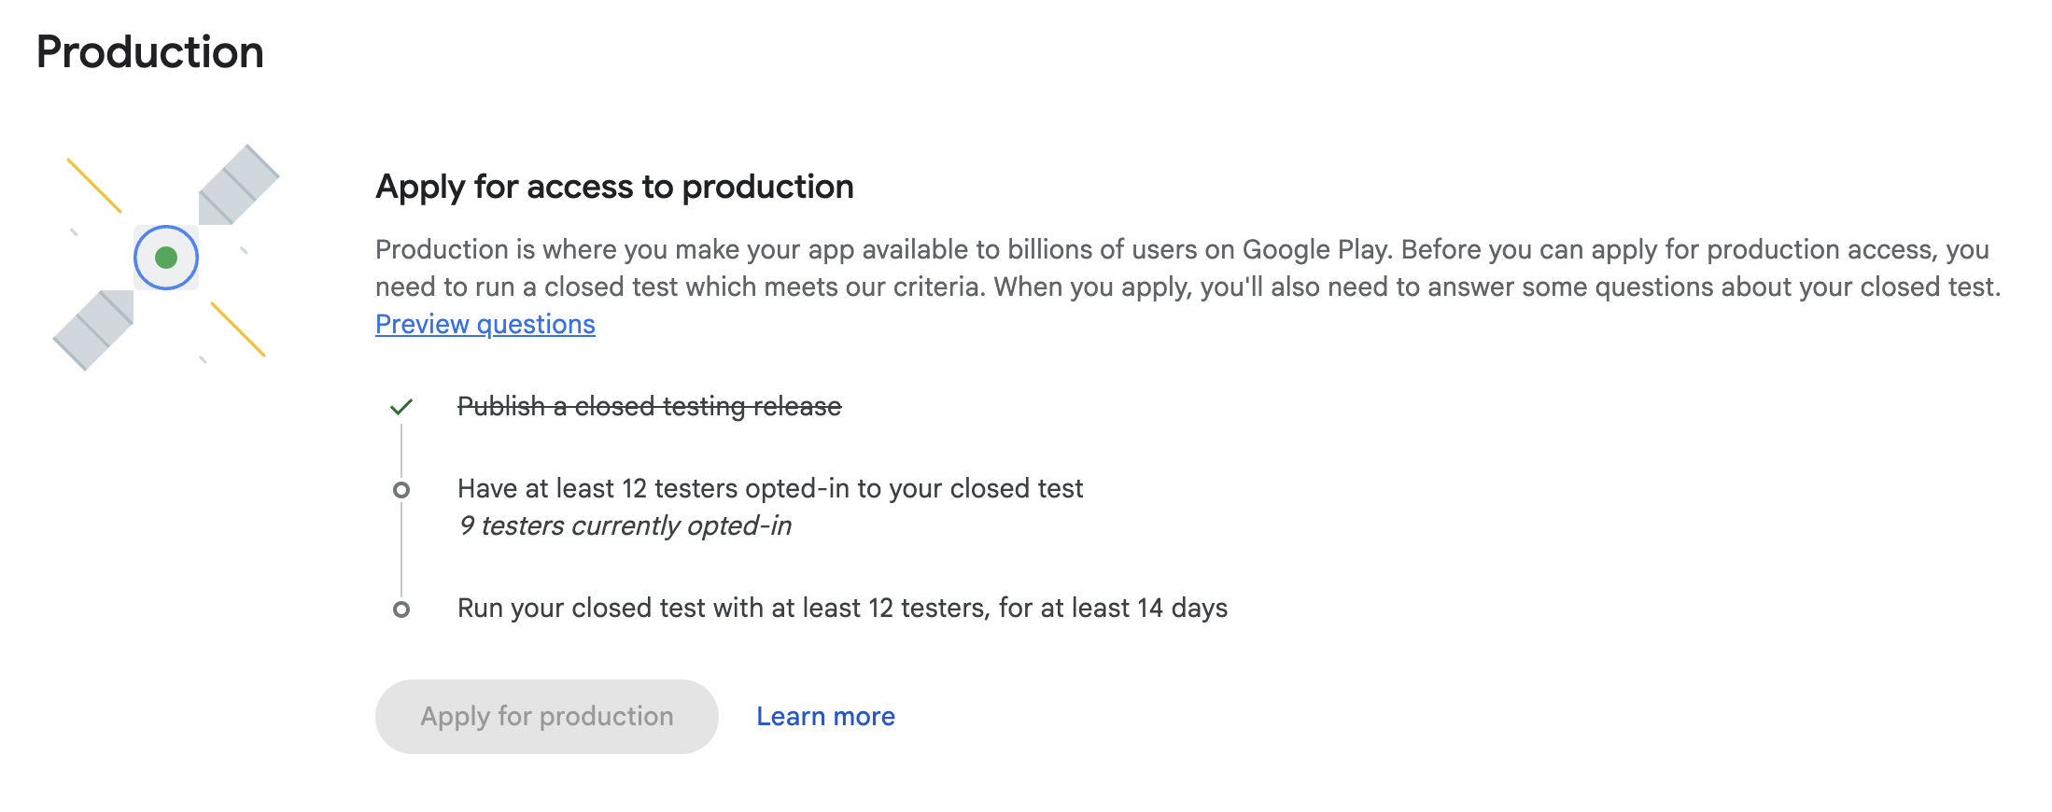
Task: Click Run your closed test for 14 days step
Action: [842, 609]
